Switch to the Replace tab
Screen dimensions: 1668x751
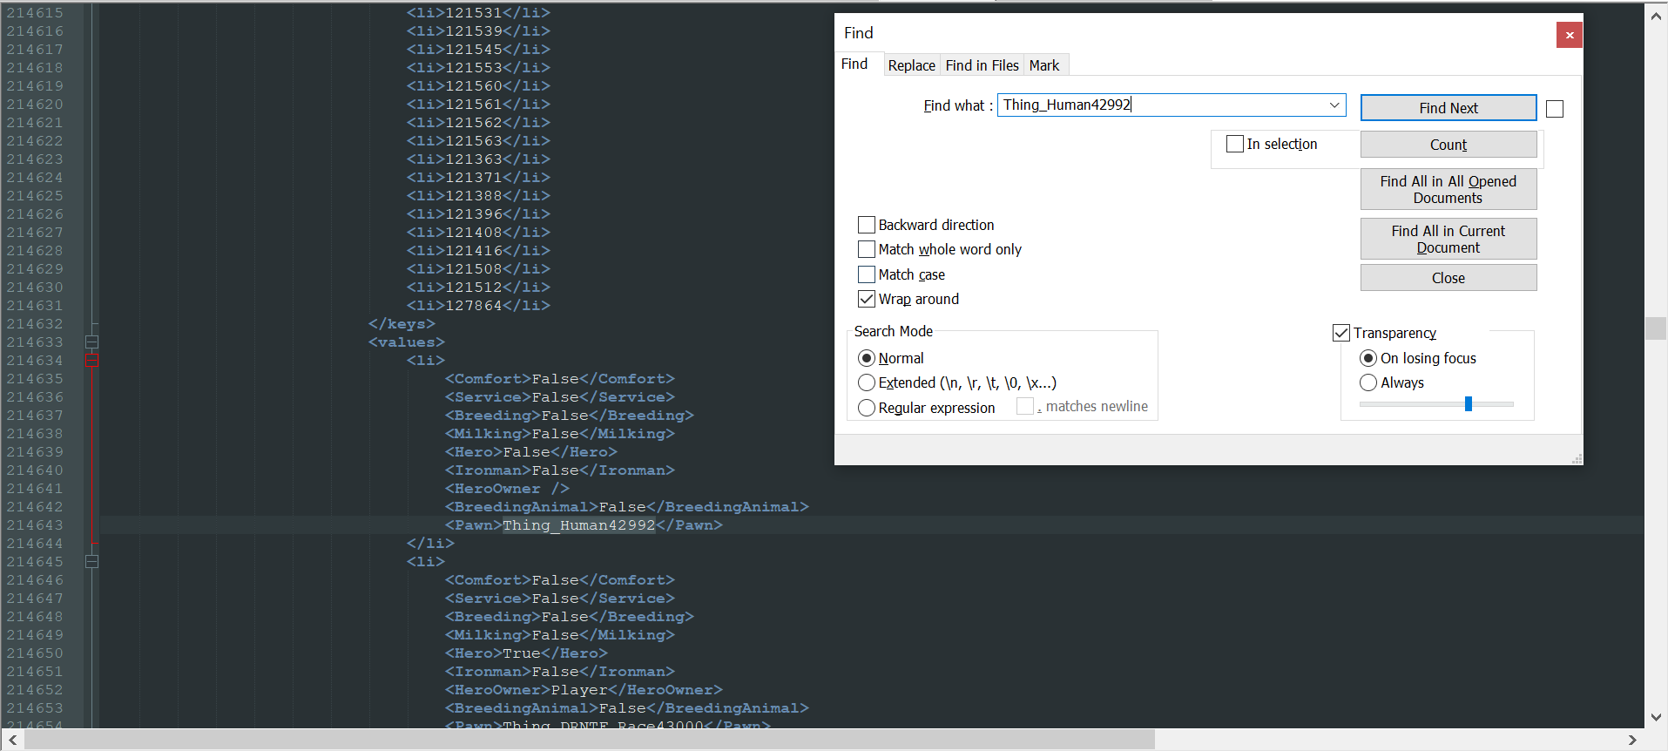coord(911,65)
